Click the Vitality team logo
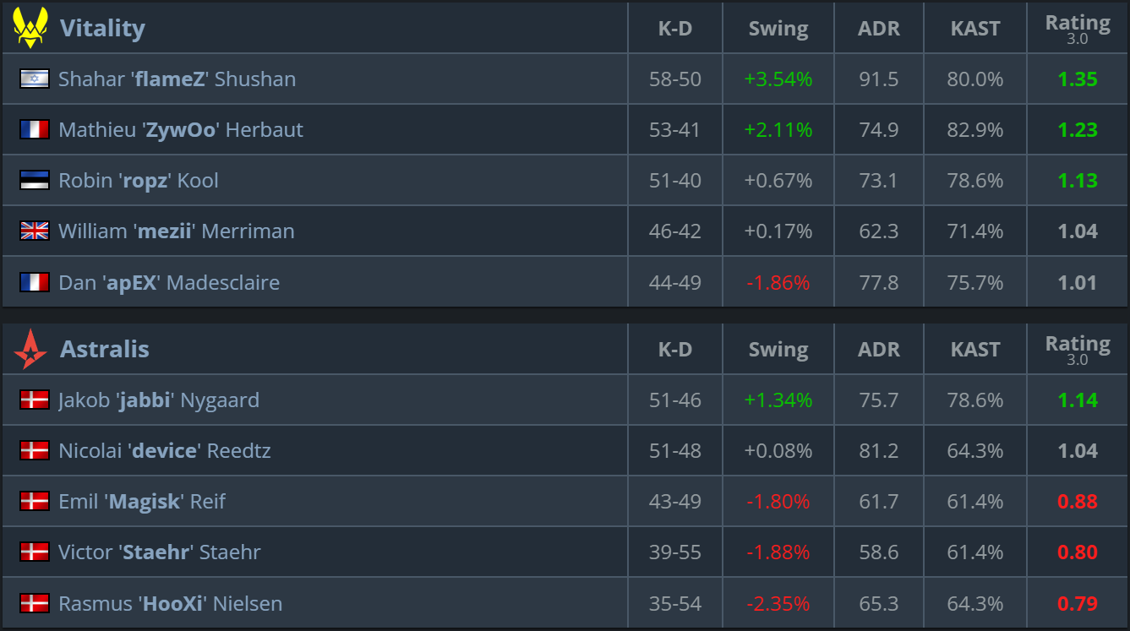 point(30,28)
